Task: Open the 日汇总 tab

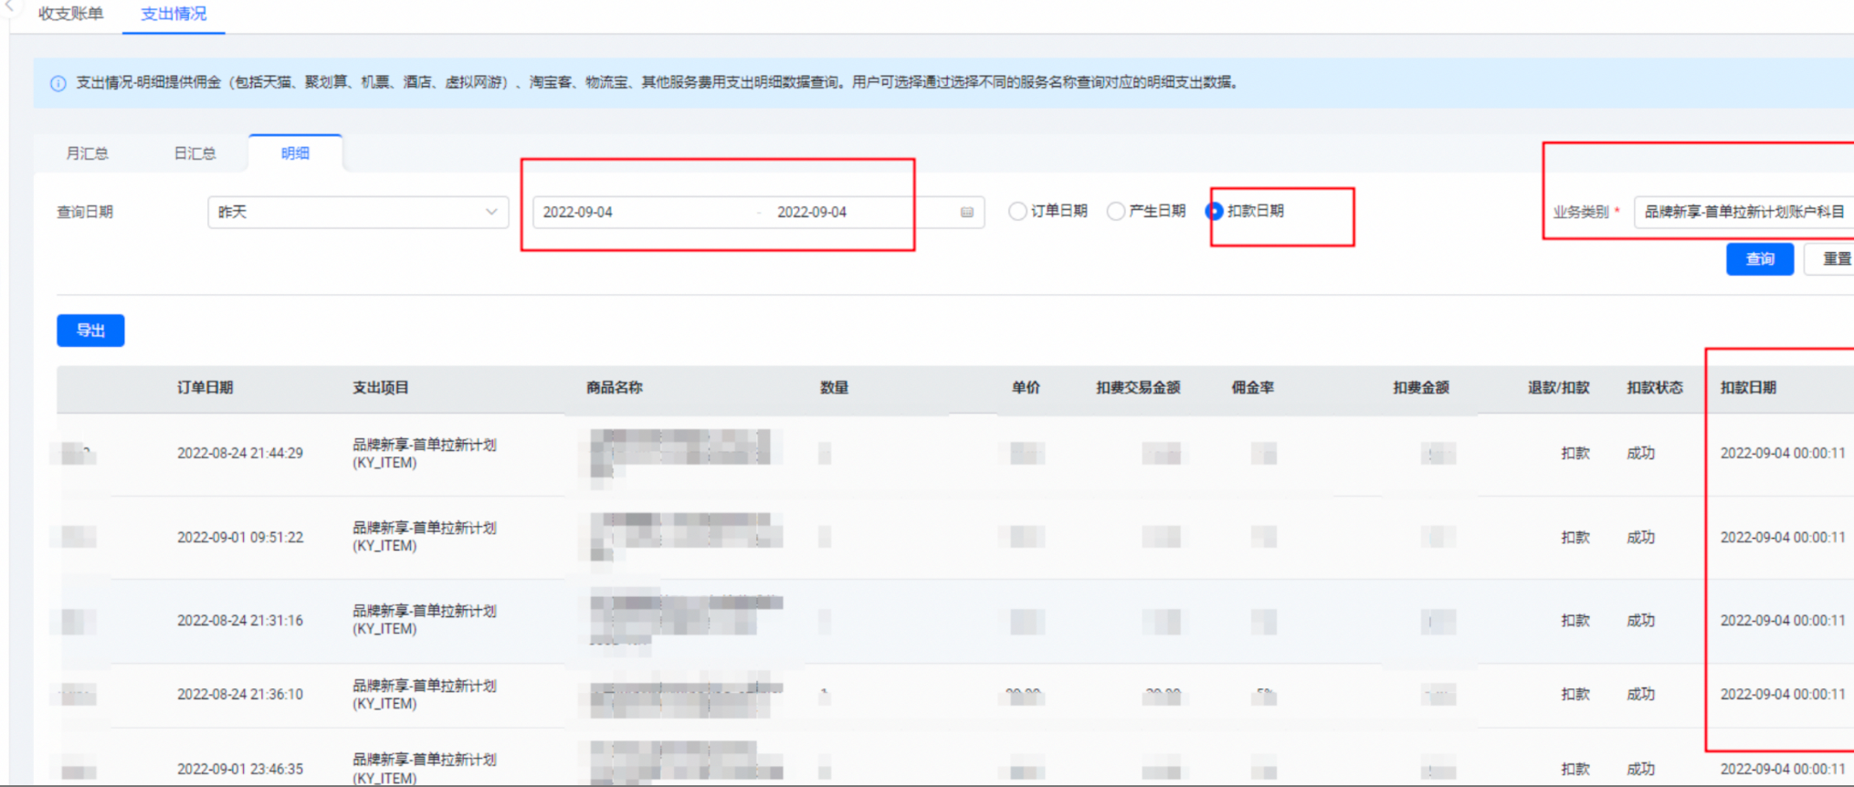Action: (x=195, y=153)
